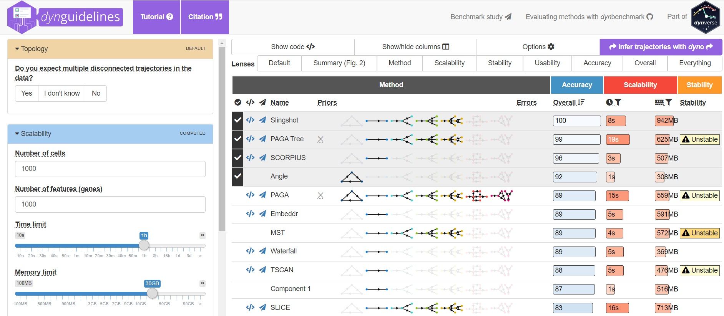Open Evaluating methods with dynbenchmark link
The height and width of the screenshot is (316, 724).
tap(589, 17)
